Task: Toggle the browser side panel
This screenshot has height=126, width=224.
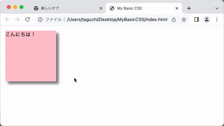Action: [197, 20]
